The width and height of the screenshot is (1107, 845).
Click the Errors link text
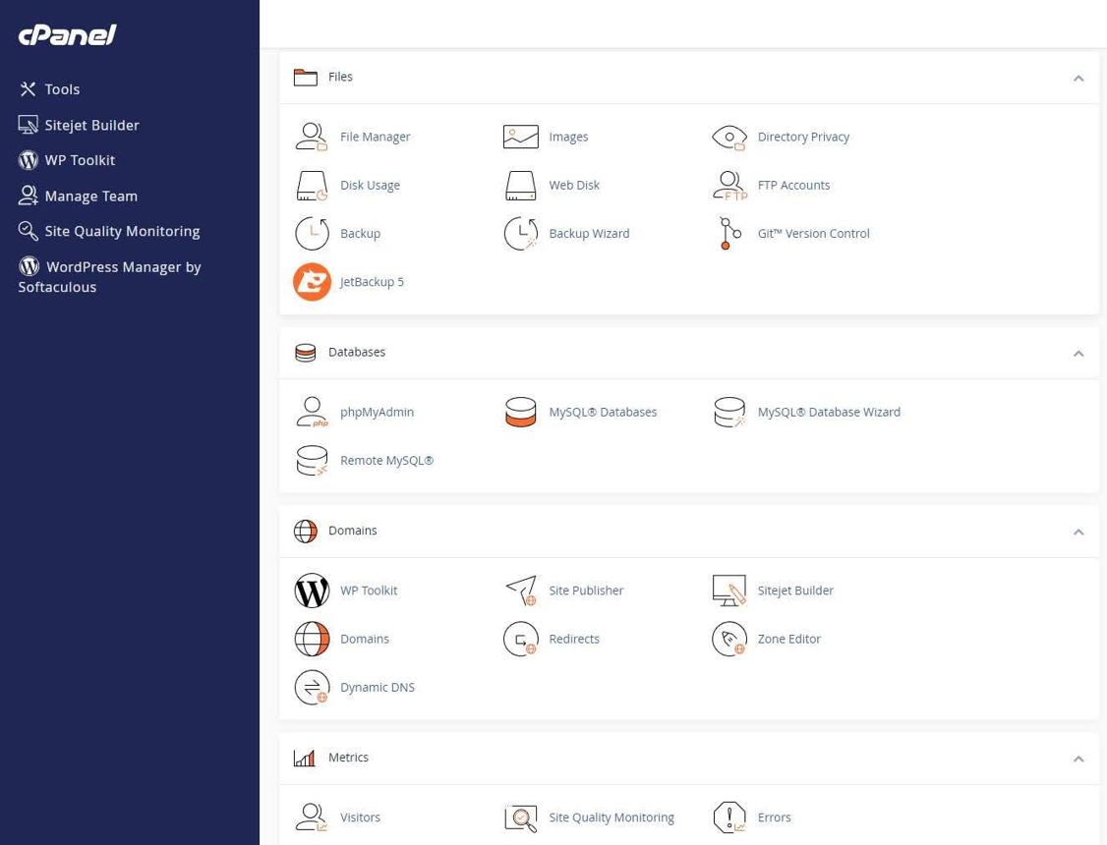tap(775, 817)
